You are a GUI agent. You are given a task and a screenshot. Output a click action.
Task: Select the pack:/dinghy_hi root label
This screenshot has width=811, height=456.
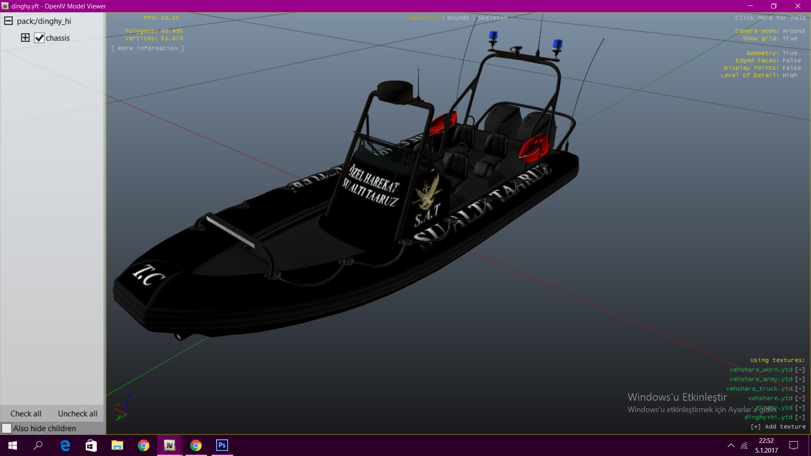click(44, 21)
